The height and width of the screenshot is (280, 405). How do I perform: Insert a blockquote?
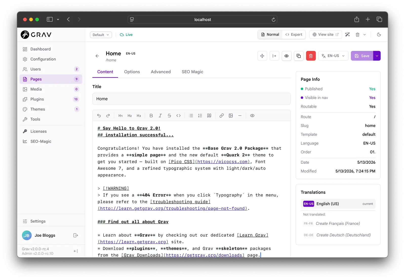point(209,116)
